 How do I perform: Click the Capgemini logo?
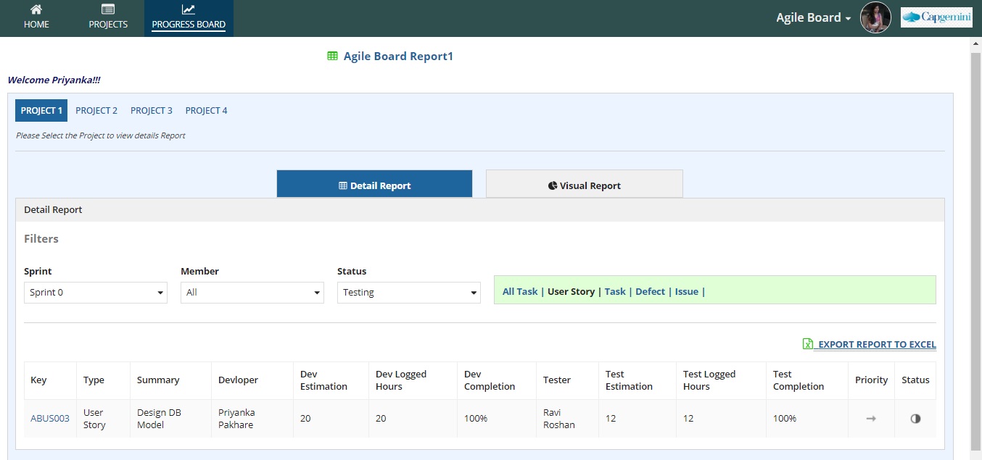tap(936, 16)
